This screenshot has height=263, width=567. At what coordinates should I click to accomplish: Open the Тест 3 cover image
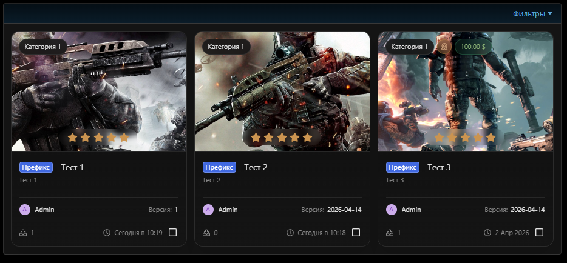click(466, 92)
